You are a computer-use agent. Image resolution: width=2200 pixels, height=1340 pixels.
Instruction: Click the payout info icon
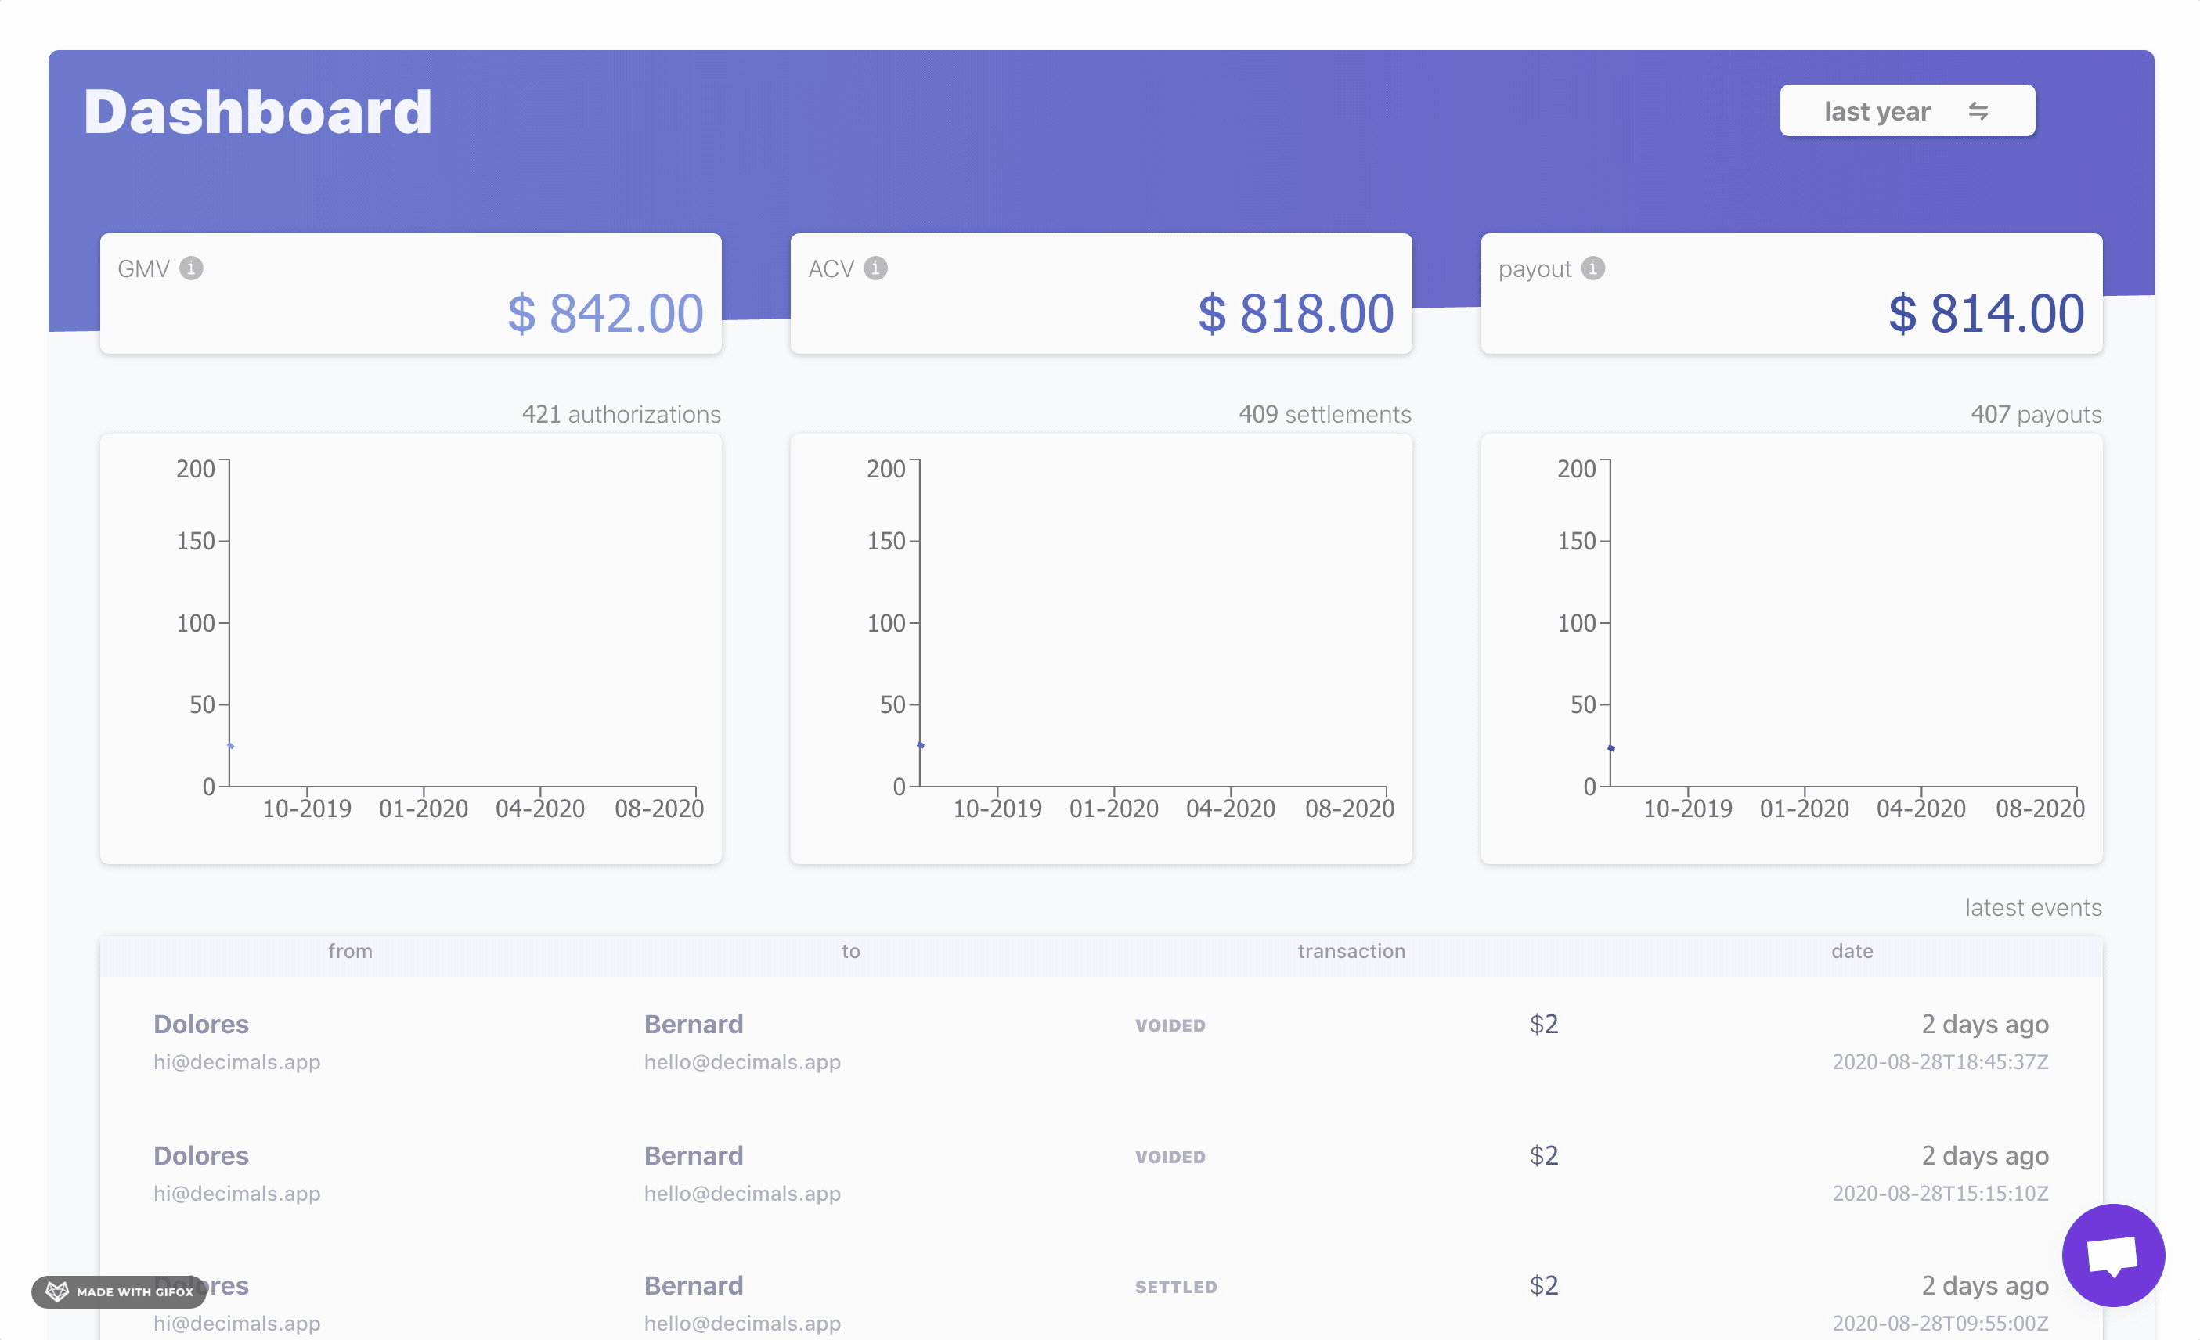pos(1594,268)
